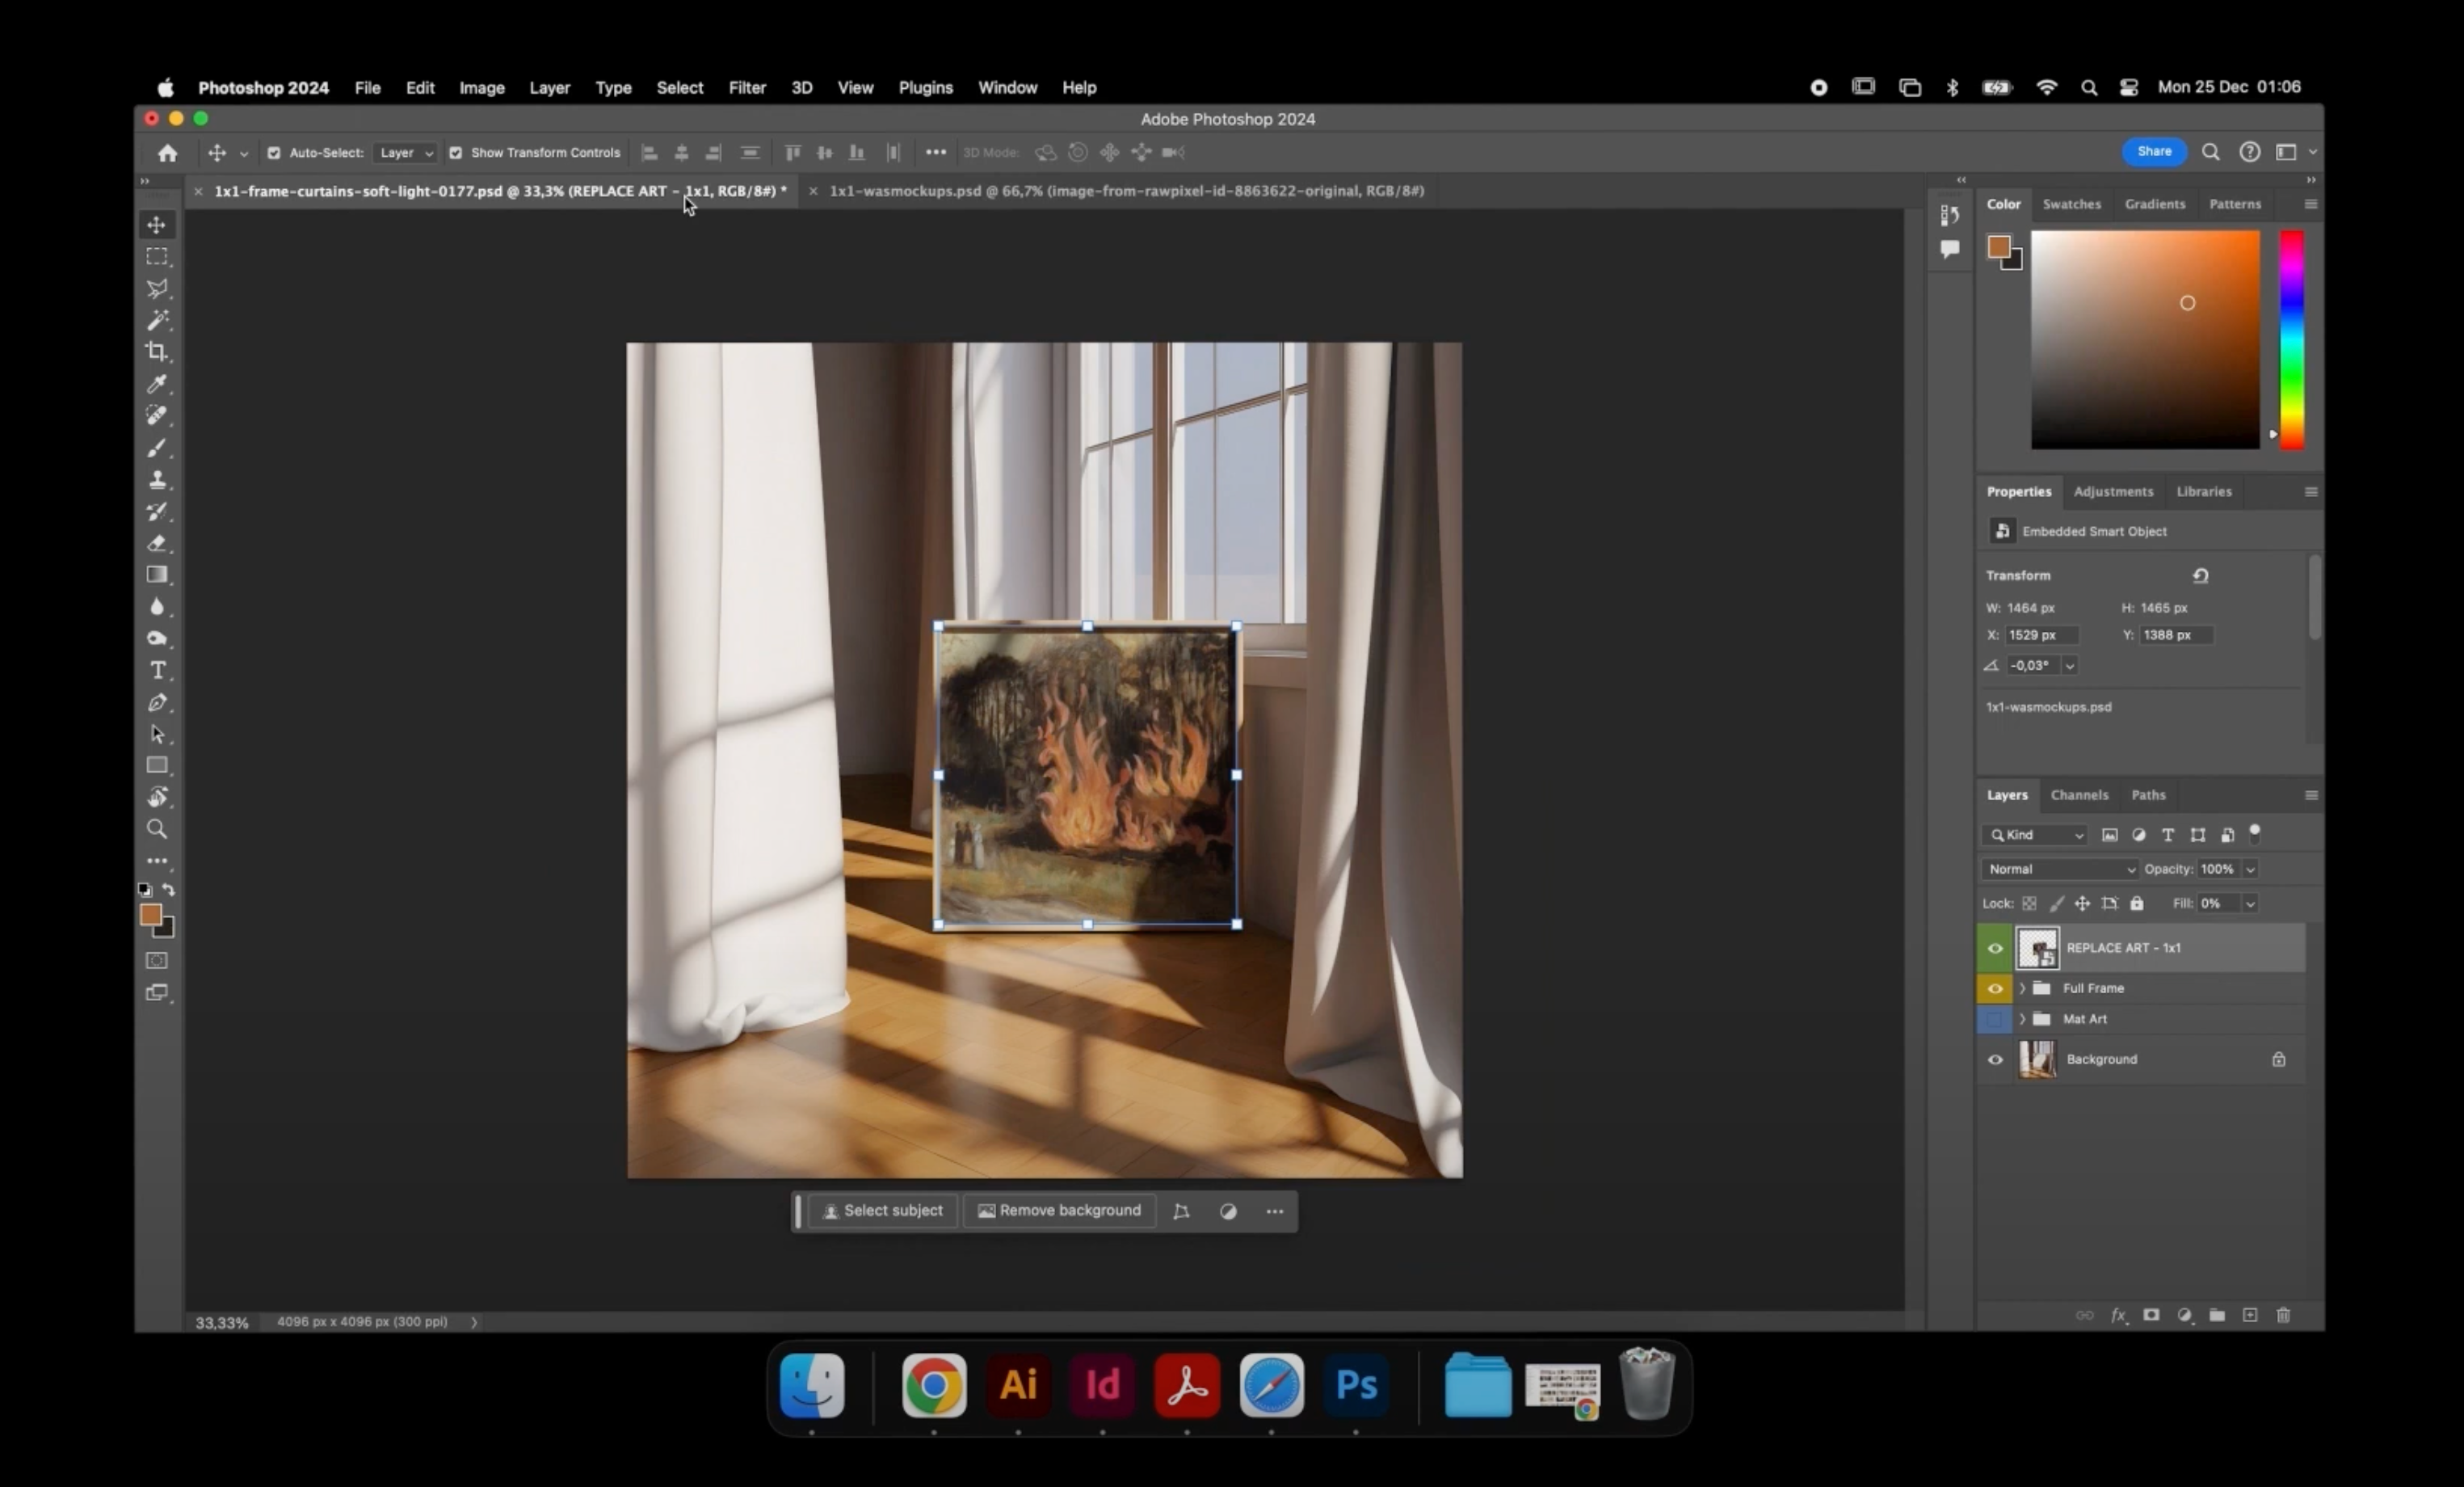Open the Filter menu

click(x=746, y=86)
